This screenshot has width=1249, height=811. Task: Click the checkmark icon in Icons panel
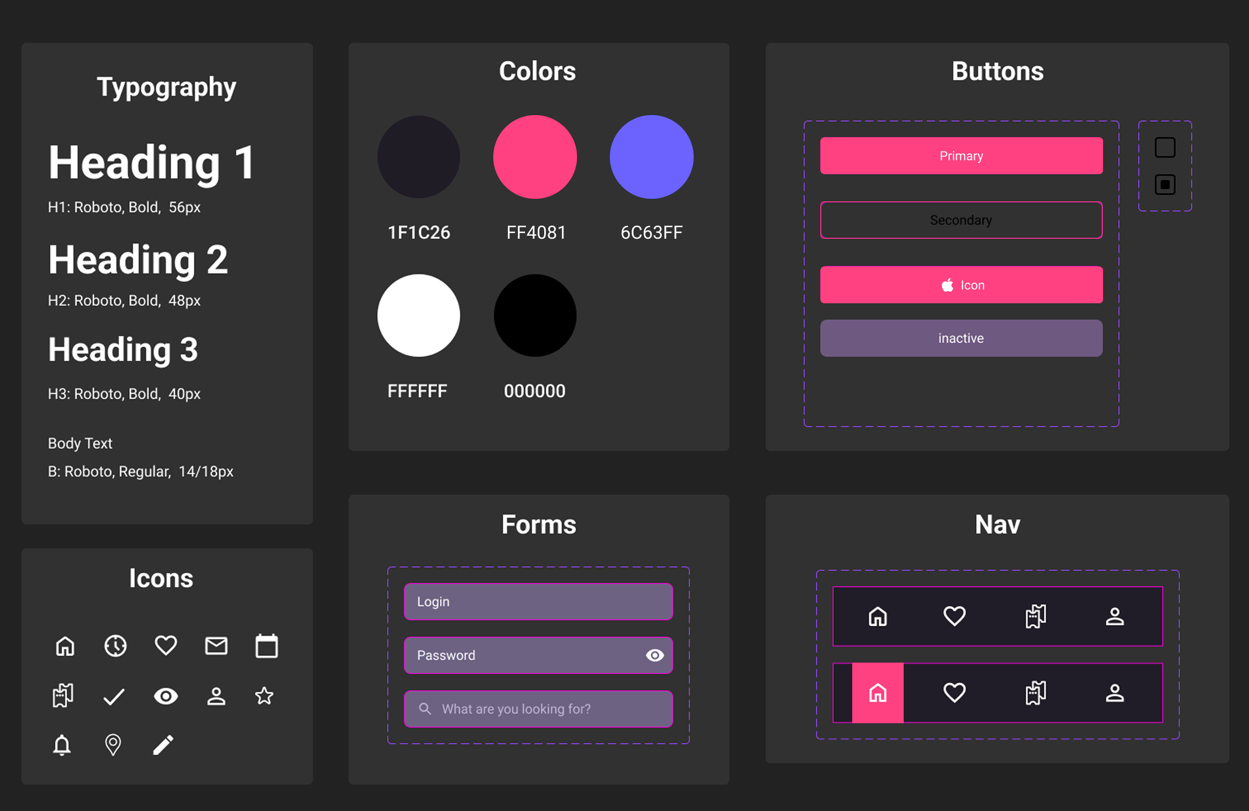114,696
